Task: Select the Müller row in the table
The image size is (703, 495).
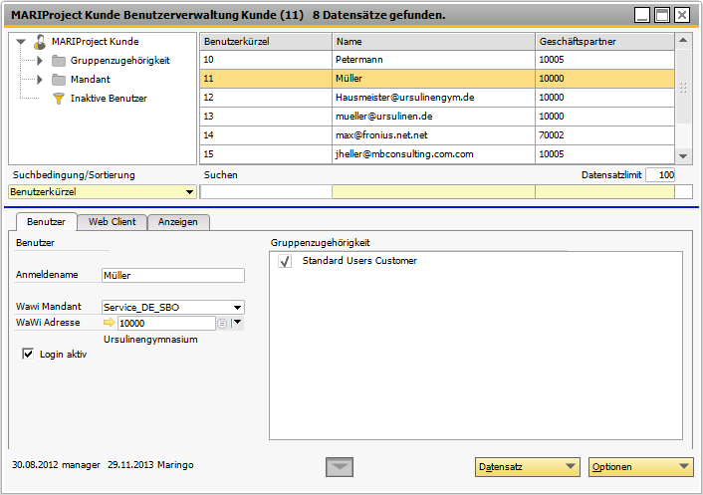Action: click(x=437, y=79)
